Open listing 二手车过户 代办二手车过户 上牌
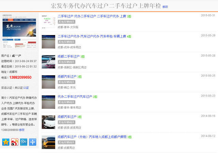 pyautogui.click(x=92, y=16)
